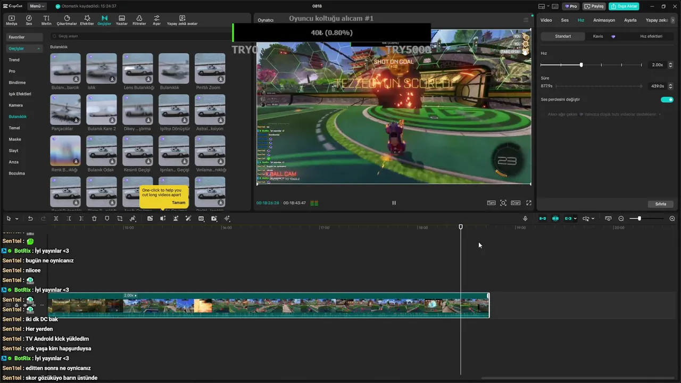The image size is (681, 383).
Task: Open the player panel hamburger menu
Action: (x=526, y=20)
